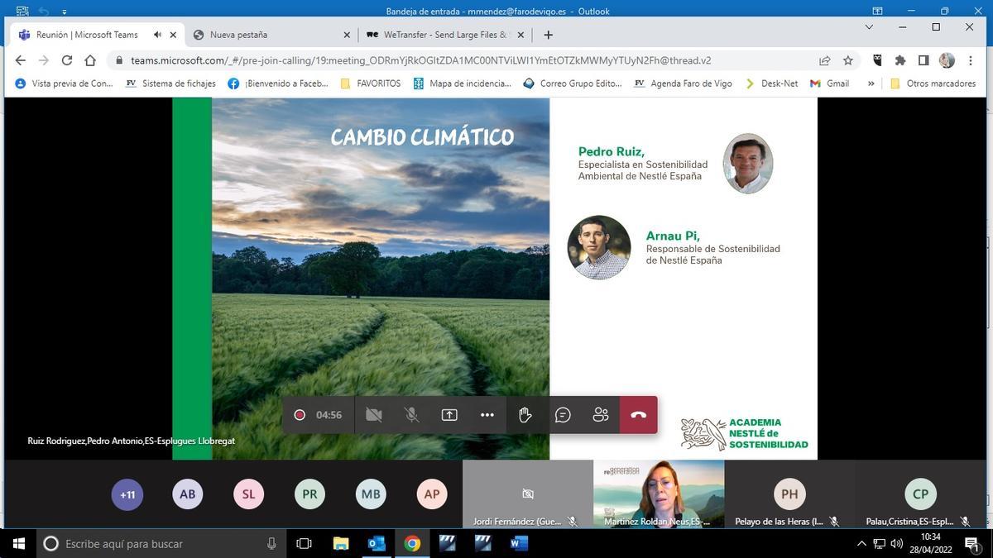Share content in the Teams meeting
Image resolution: width=993 pixels, height=558 pixels.
click(x=449, y=415)
